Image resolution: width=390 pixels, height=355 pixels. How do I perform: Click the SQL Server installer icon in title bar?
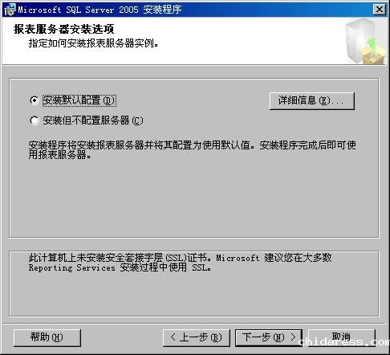(x=10, y=10)
